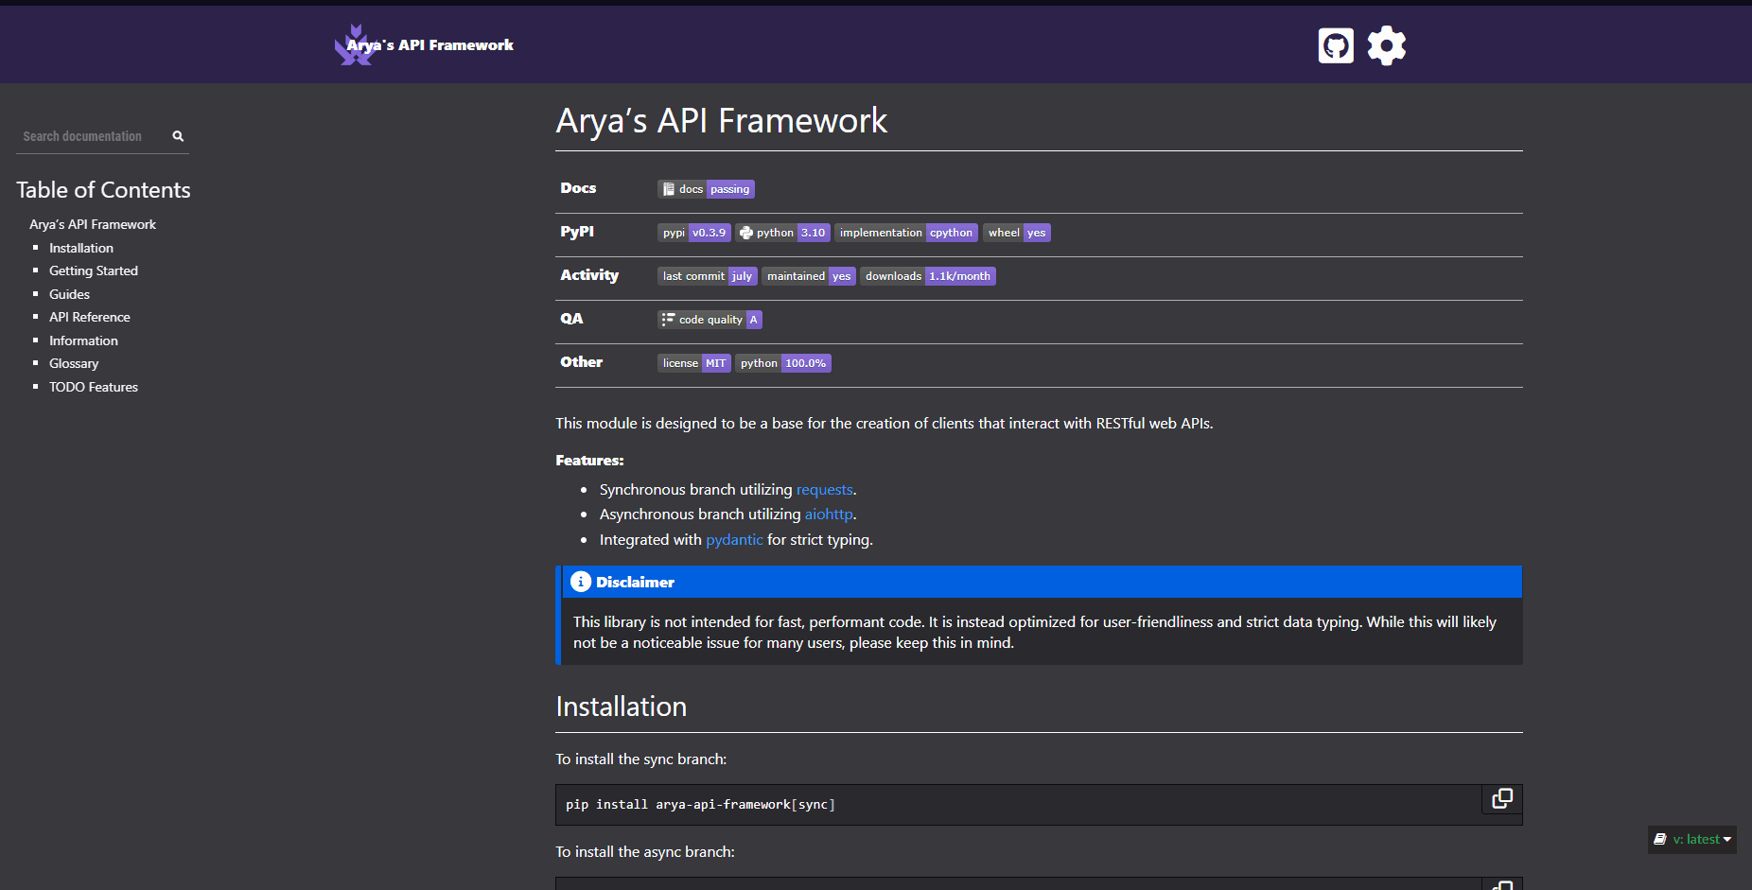
Task: Click the wheel yes badge
Action: coord(1017,233)
